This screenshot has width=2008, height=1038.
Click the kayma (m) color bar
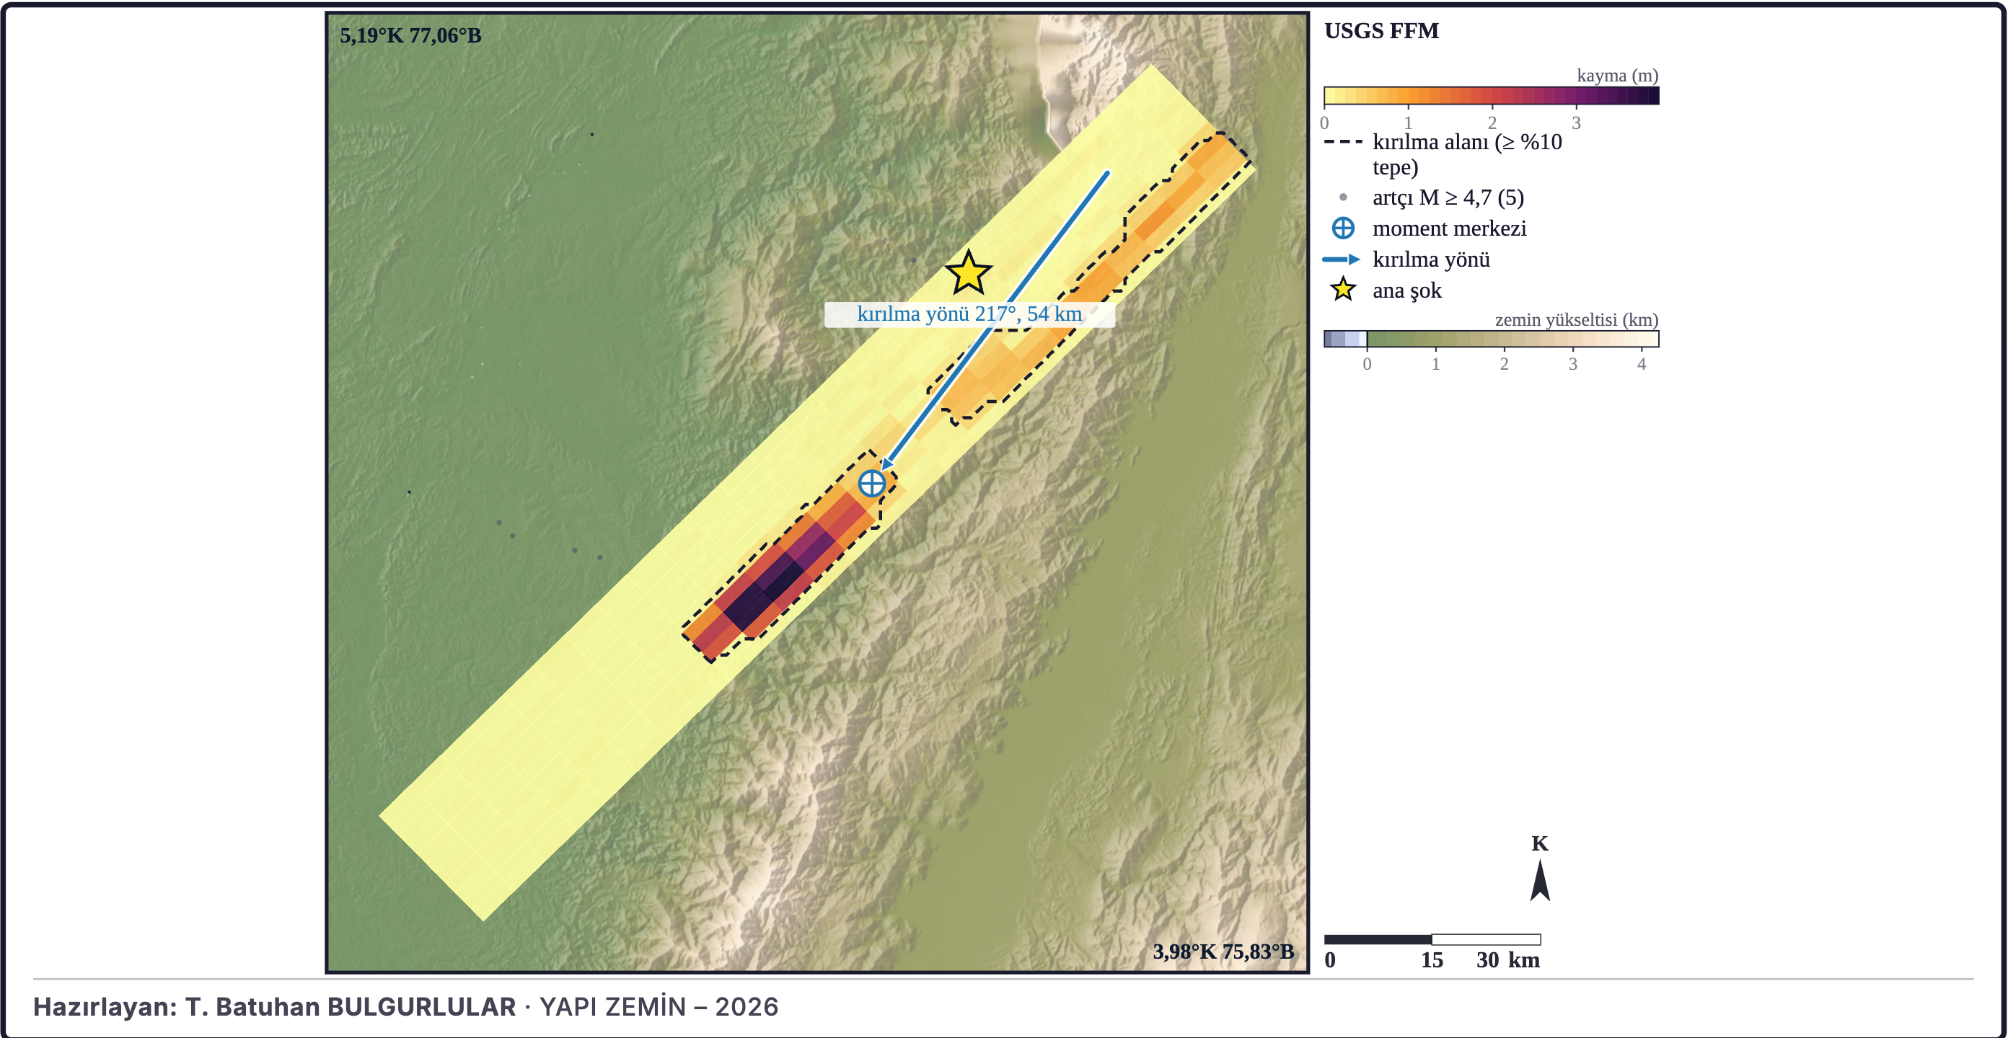[1491, 96]
